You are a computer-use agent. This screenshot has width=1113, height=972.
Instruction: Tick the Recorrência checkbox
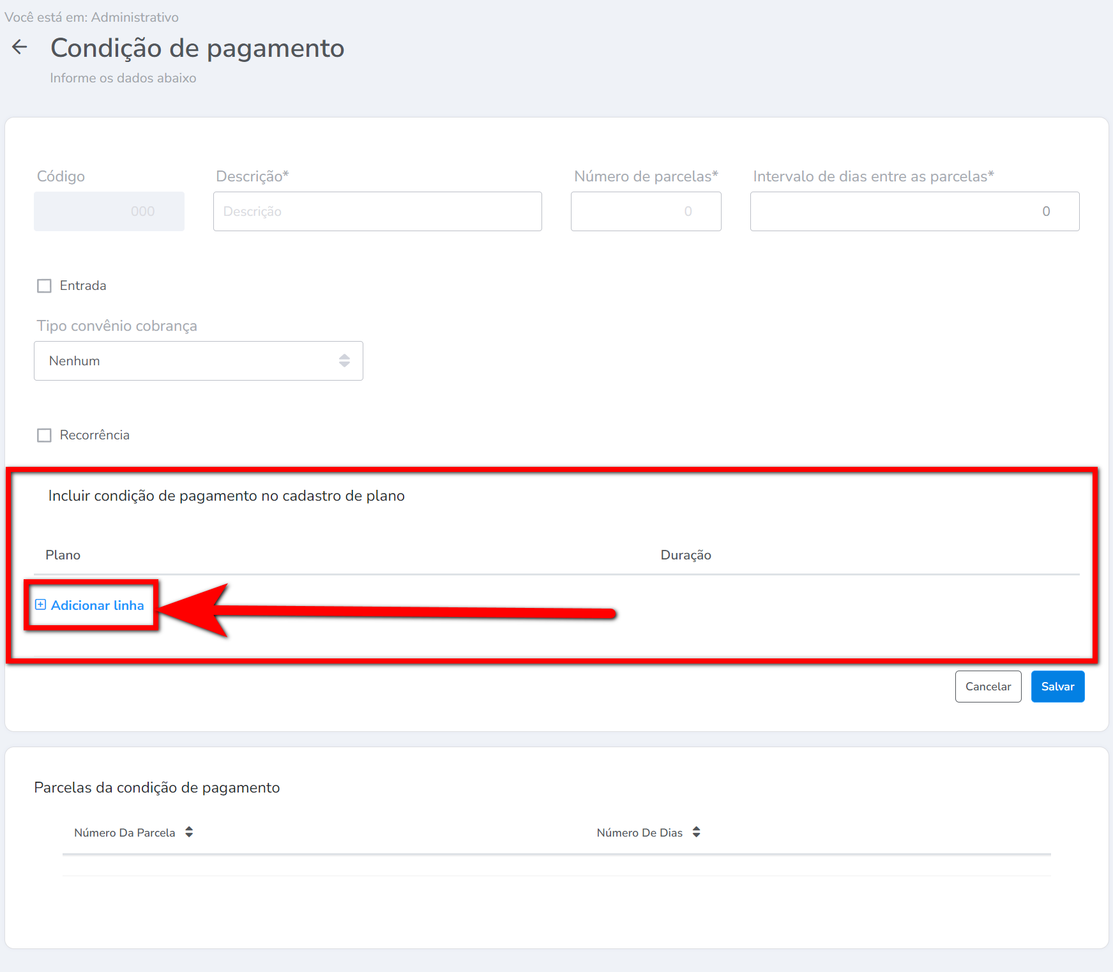click(x=44, y=436)
